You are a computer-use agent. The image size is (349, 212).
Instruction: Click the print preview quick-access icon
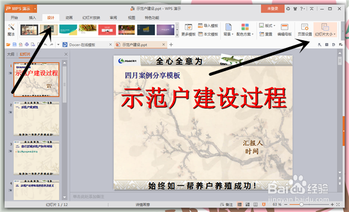pyautogui.click(x=33, y=45)
